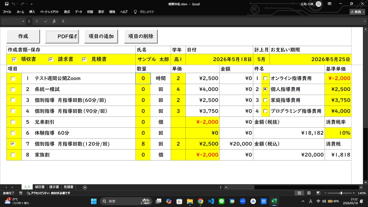Click the 消費税率 10% cell
The width and height of the screenshot is (368, 207).
pos(338,133)
